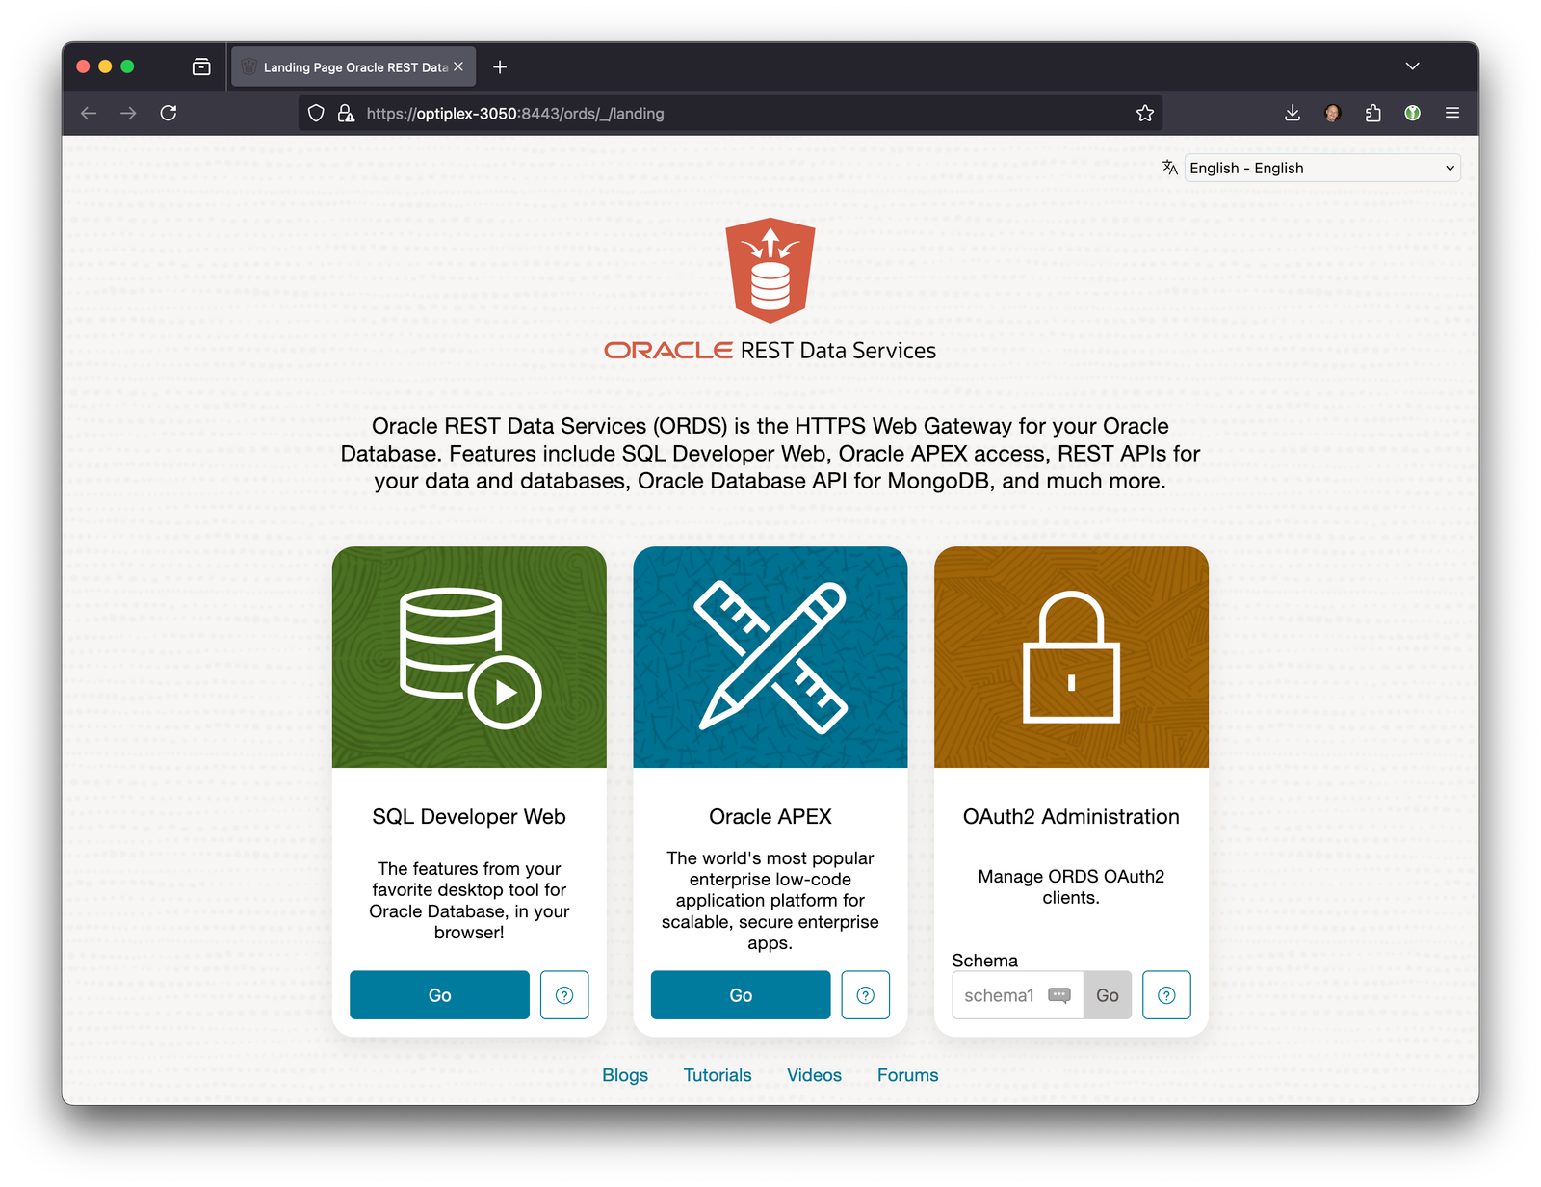
Task: Click the OAuth2 Administration title
Action: click(x=1071, y=817)
